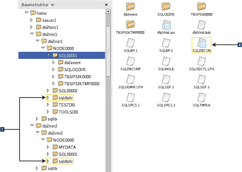Select the SQLOGDIR tree row label
The image size is (242, 172).
75,70
